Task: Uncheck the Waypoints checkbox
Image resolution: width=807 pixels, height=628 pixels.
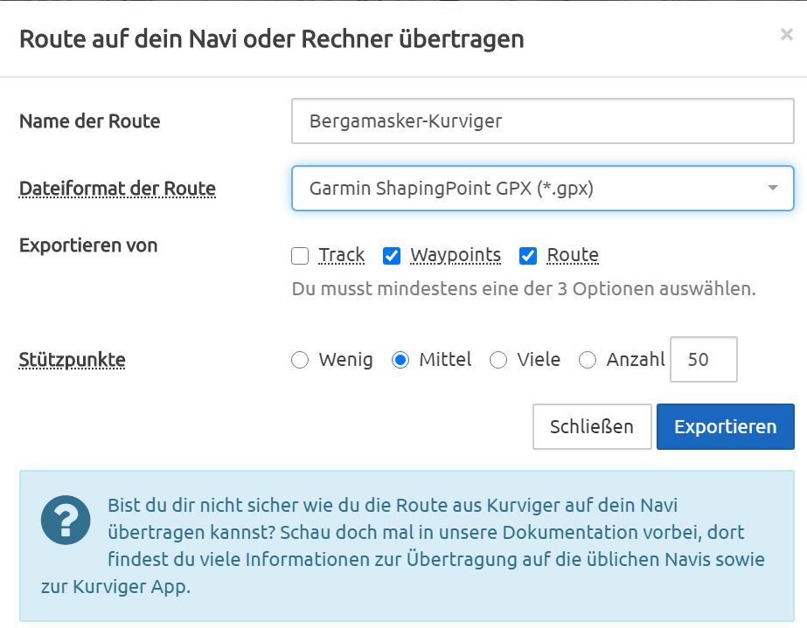Action: [392, 256]
